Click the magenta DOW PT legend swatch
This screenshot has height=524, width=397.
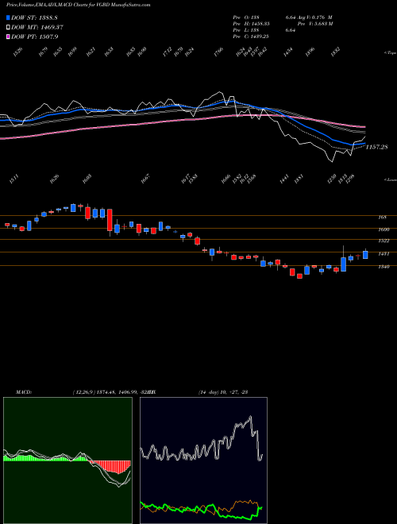(x=8, y=37)
